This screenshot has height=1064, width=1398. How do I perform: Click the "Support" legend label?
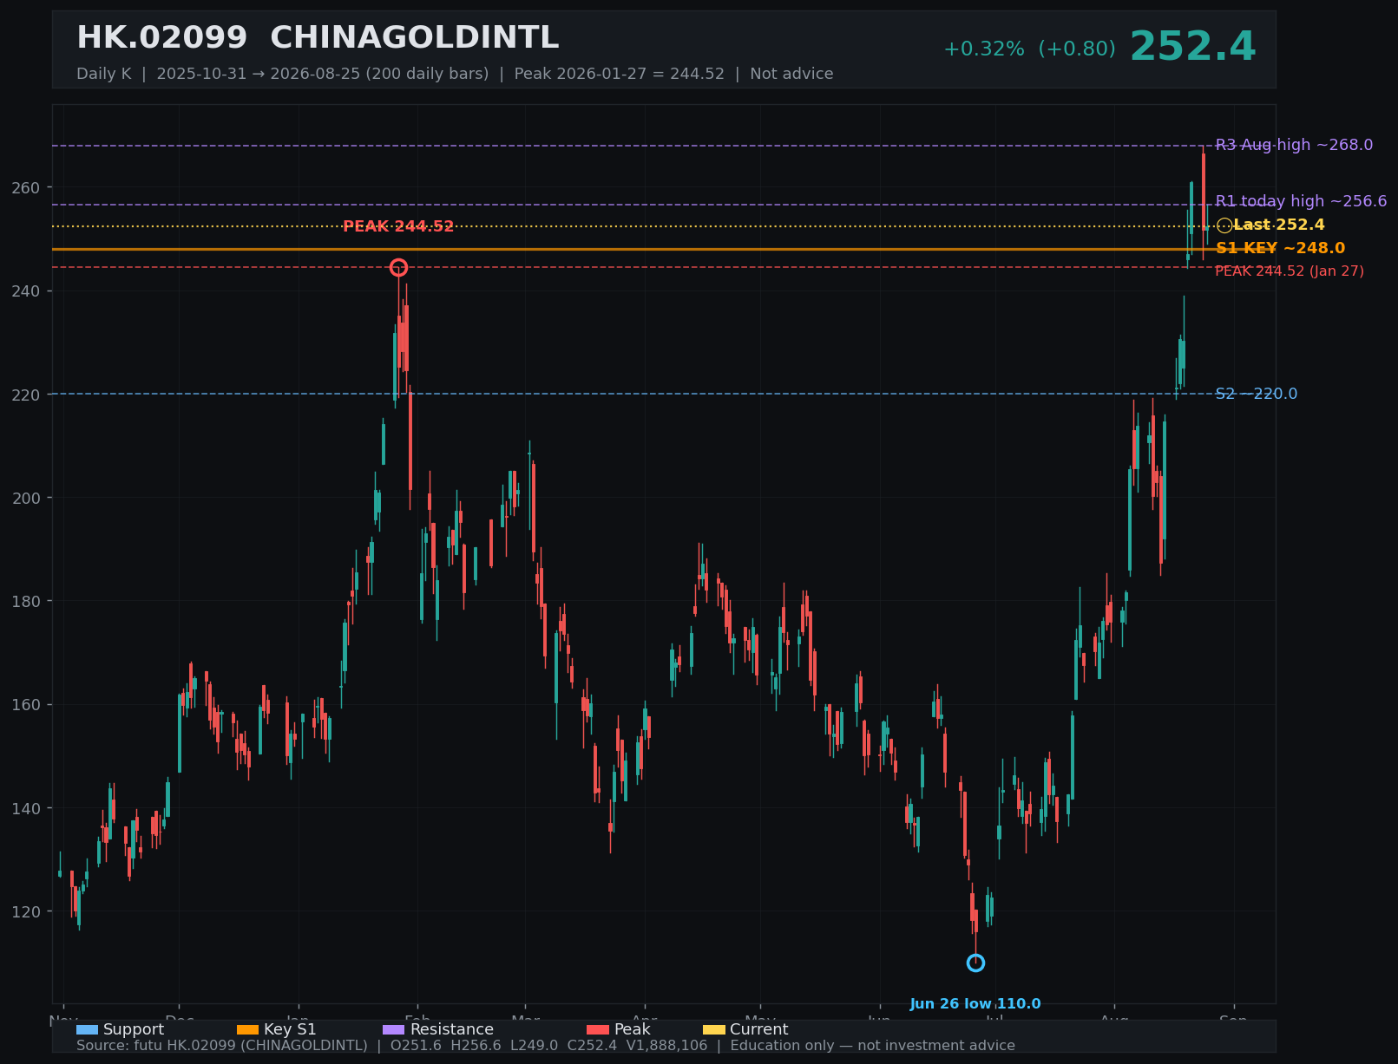pos(134,1030)
